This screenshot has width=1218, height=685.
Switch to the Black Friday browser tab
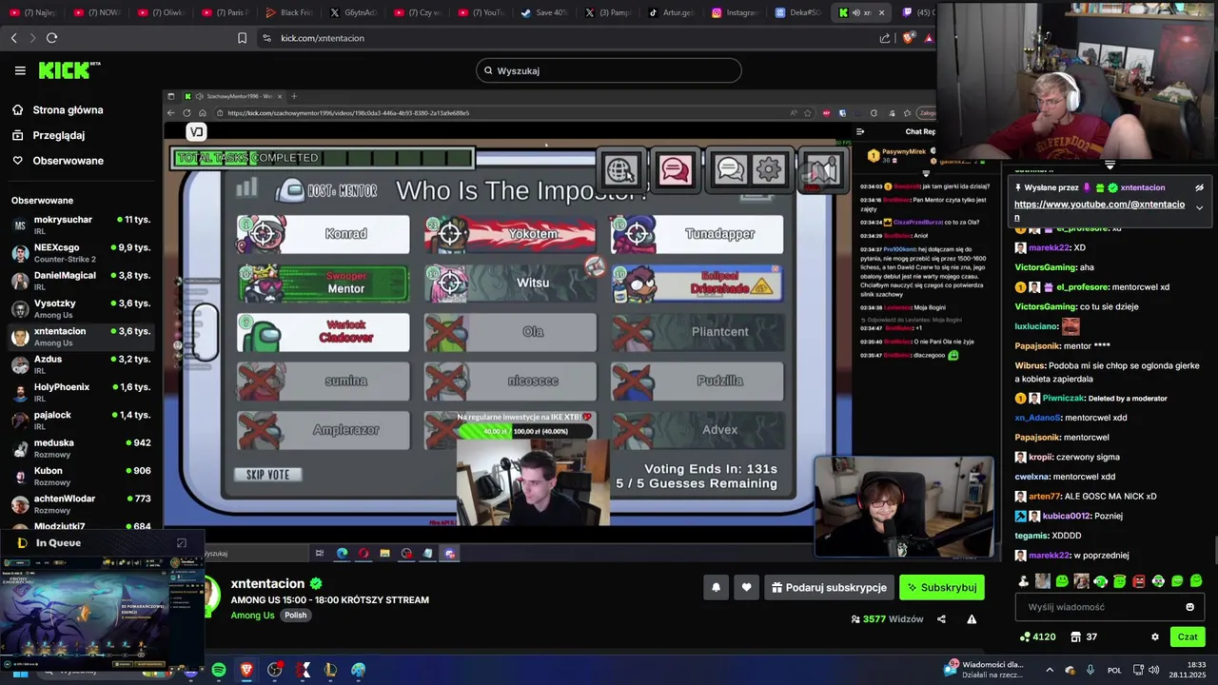pyautogui.click(x=288, y=12)
